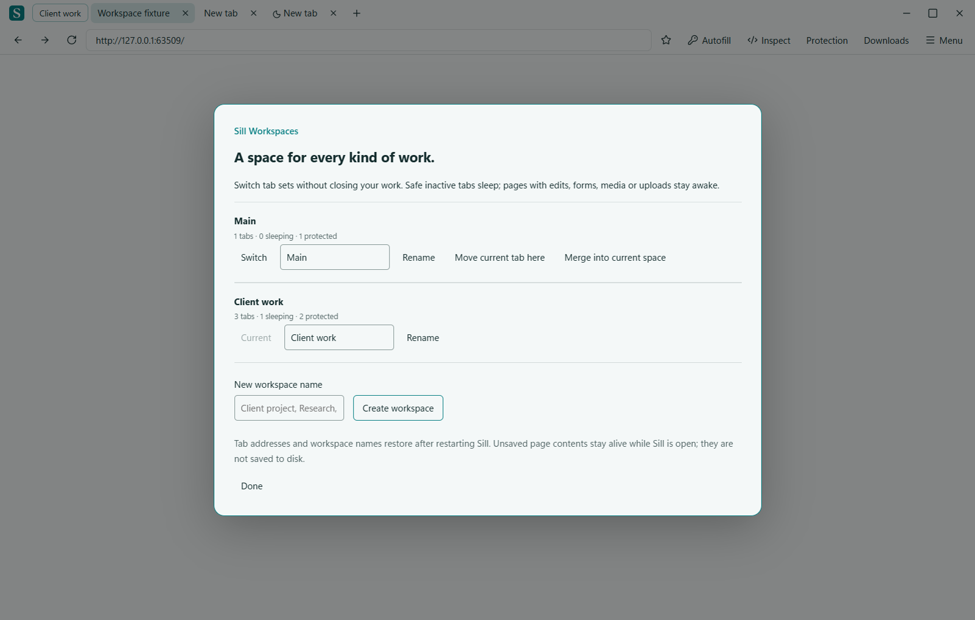Click Rename for Client work workspace
This screenshot has height=620, width=975.
click(423, 338)
